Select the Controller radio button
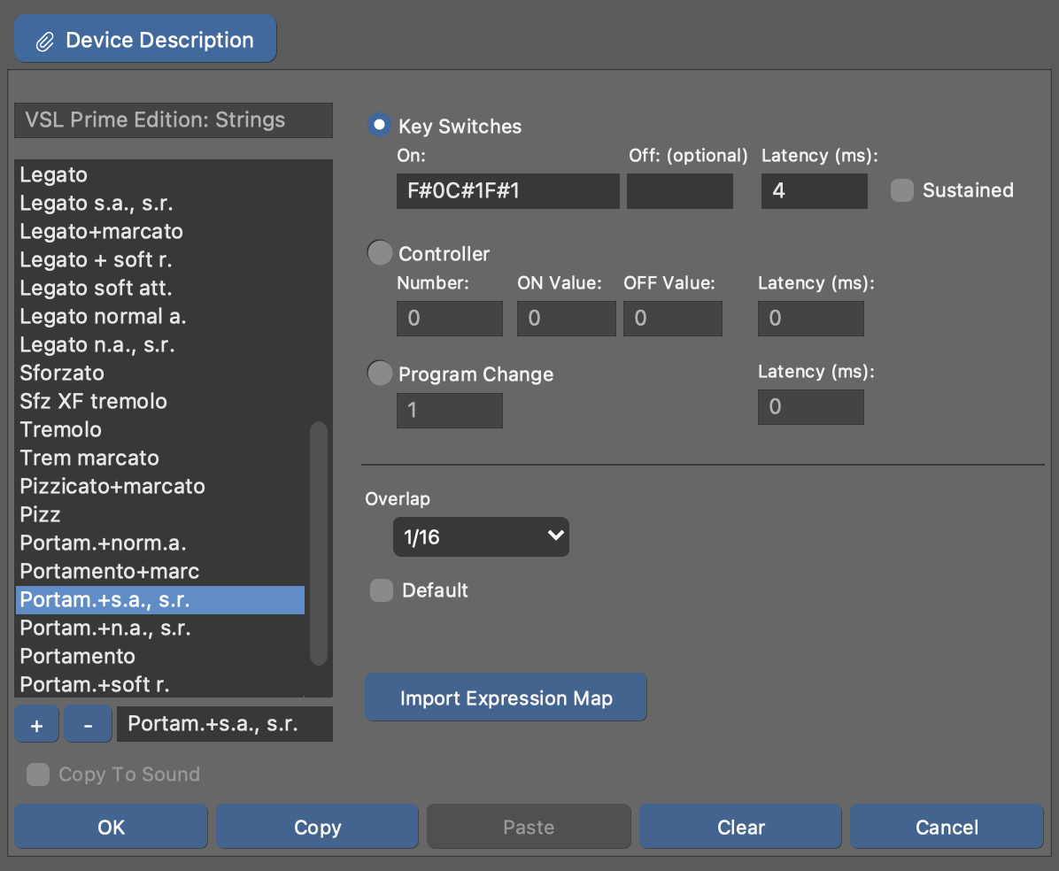Screen dimensions: 1059x871 (x=379, y=253)
